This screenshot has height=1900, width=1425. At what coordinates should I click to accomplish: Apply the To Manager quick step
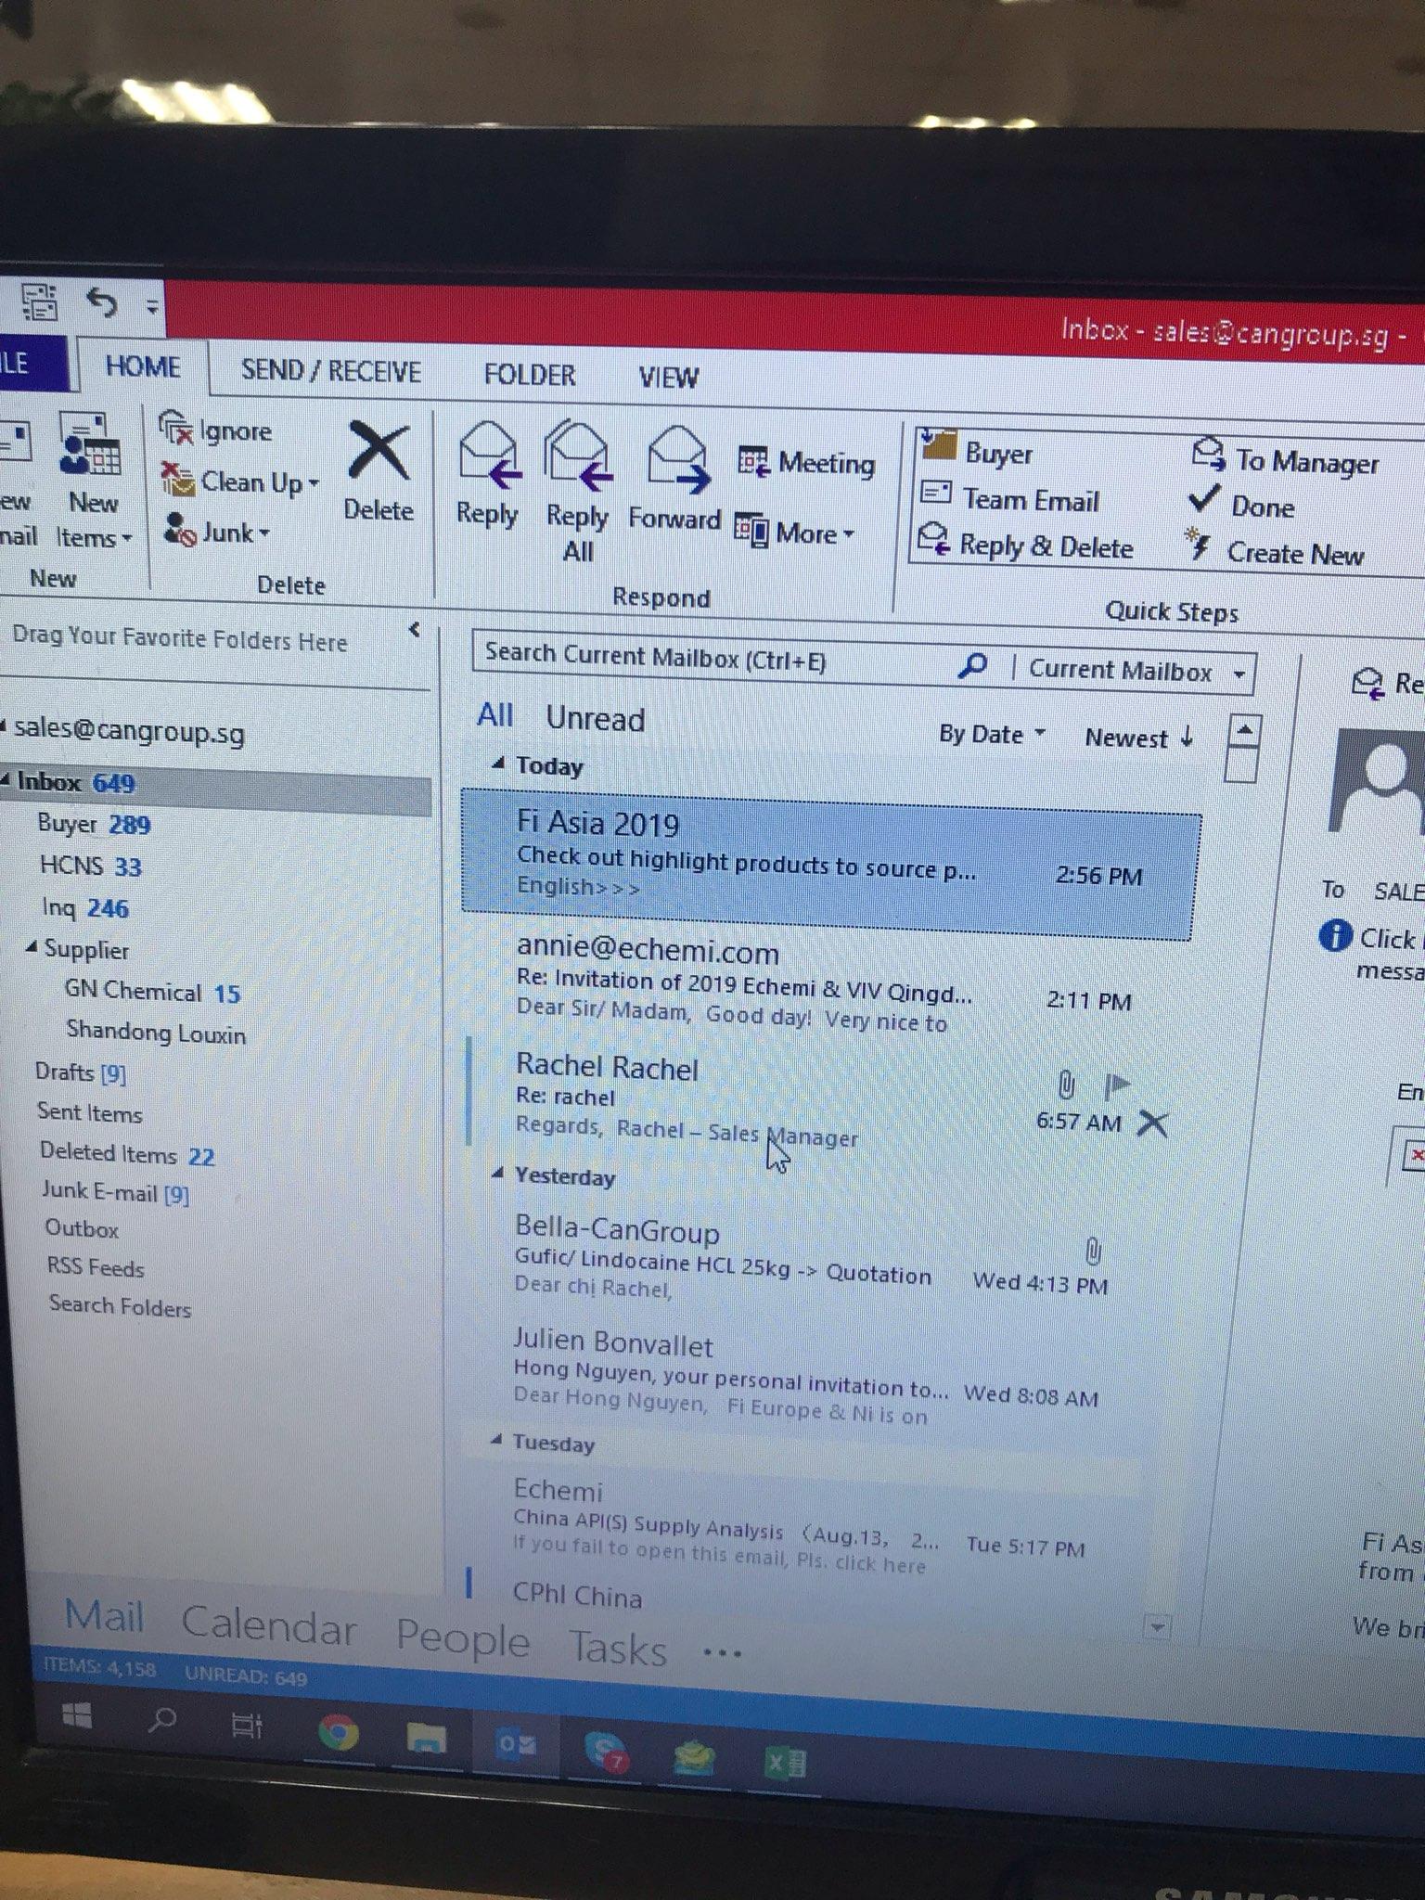[1286, 459]
